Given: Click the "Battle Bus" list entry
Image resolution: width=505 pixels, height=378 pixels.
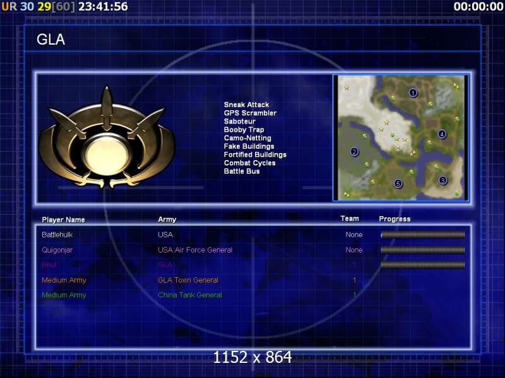Looking at the screenshot, I should tap(242, 171).
